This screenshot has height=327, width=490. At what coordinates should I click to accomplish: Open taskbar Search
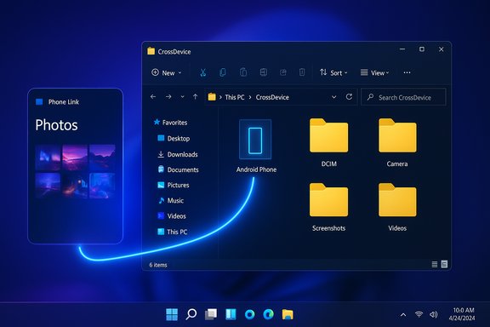[x=191, y=314]
